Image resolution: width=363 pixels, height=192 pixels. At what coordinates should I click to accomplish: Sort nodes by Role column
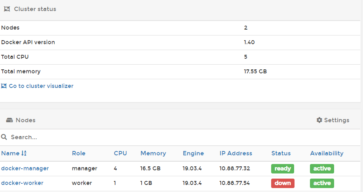pos(78,153)
